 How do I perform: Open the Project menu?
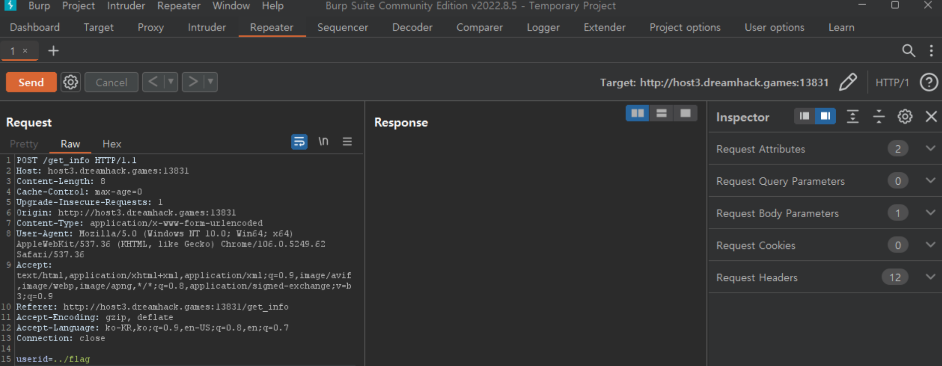tap(78, 6)
